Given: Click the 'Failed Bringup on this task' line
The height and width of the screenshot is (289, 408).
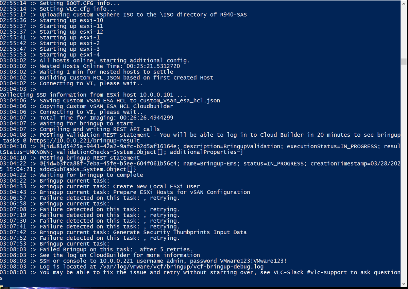Looking at the screenshot, I should (x=97, y=249).
